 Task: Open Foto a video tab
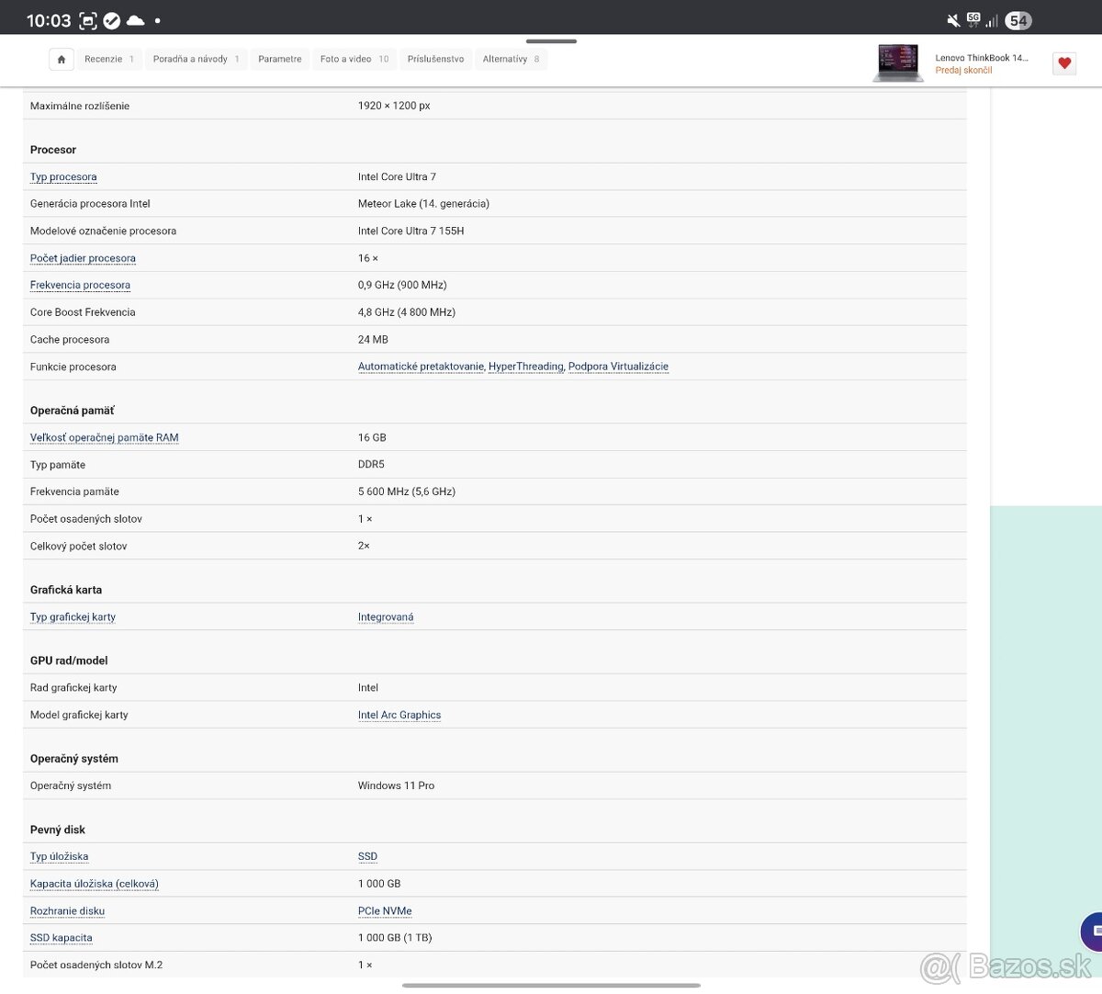[354, 59]
